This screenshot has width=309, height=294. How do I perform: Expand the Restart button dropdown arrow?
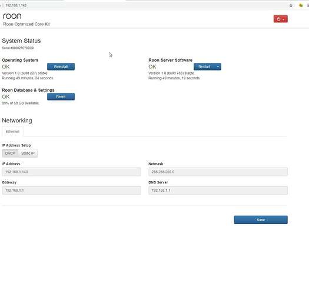click(218, 66)
